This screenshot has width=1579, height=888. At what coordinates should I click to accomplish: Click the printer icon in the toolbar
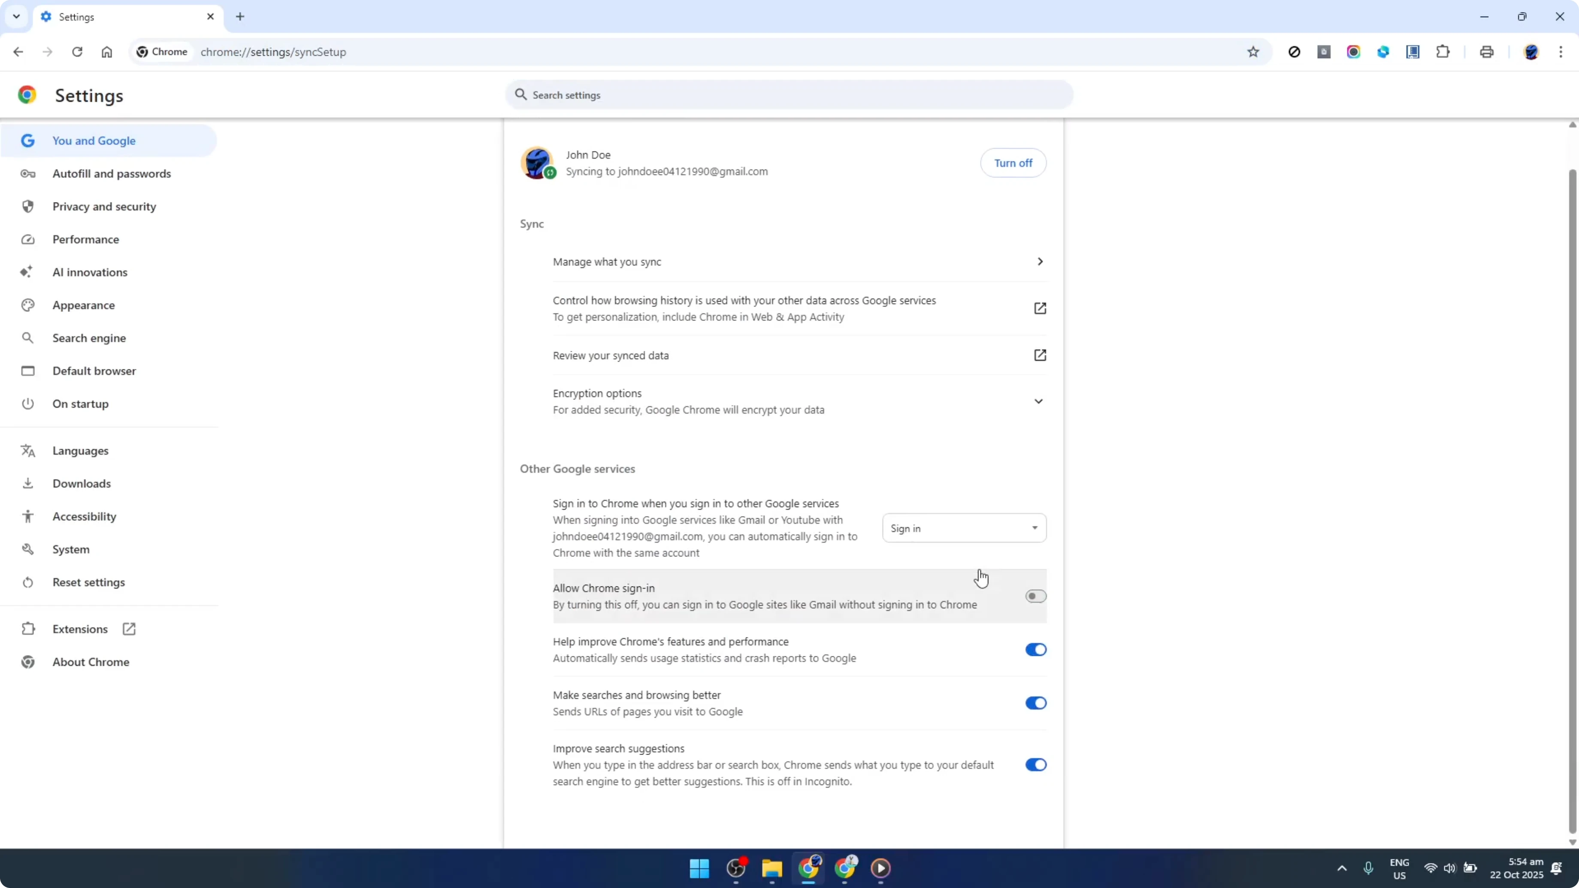[x=1486, y=51]
